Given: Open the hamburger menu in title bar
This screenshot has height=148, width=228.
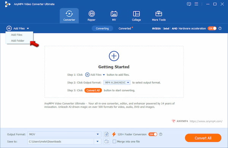Looking at the screenshot, I should click(196, 4).
